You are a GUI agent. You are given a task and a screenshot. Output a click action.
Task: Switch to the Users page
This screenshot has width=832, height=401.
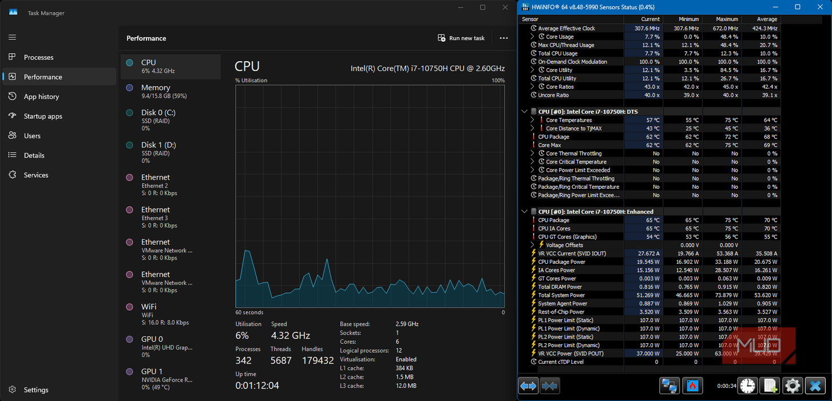[x=60, y=136]
